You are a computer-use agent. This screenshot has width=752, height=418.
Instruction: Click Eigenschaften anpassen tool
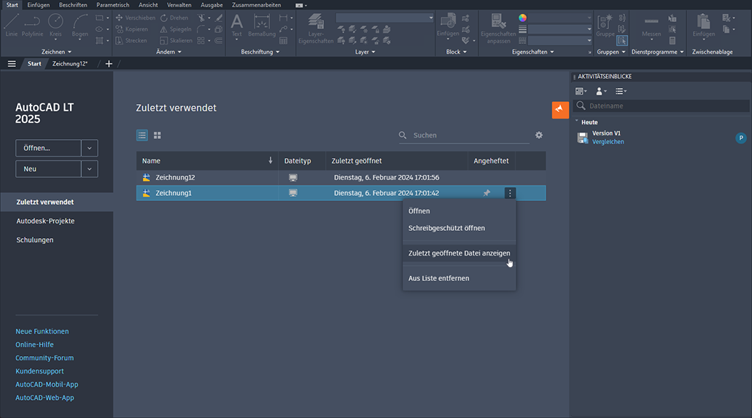click(x=498, y=28)
